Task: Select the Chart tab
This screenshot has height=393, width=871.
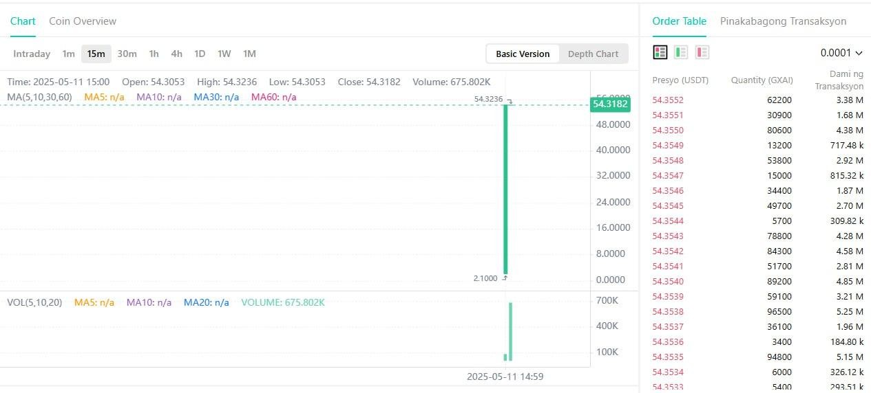Action: pyautogui.click(x=23, y=21)
